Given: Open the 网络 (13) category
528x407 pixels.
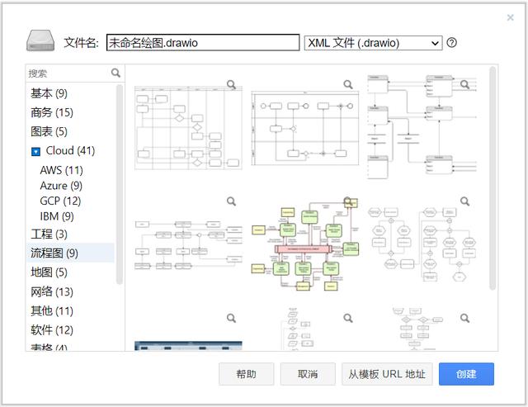Looking at the screenshot, I should (52, 291).
